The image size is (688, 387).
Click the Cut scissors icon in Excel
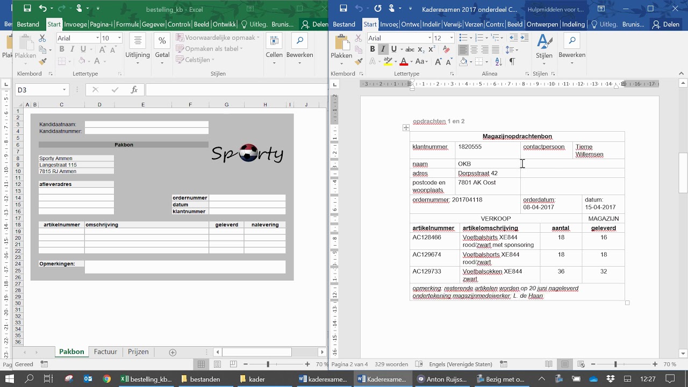pyautogui.click(x=43, y=38)
